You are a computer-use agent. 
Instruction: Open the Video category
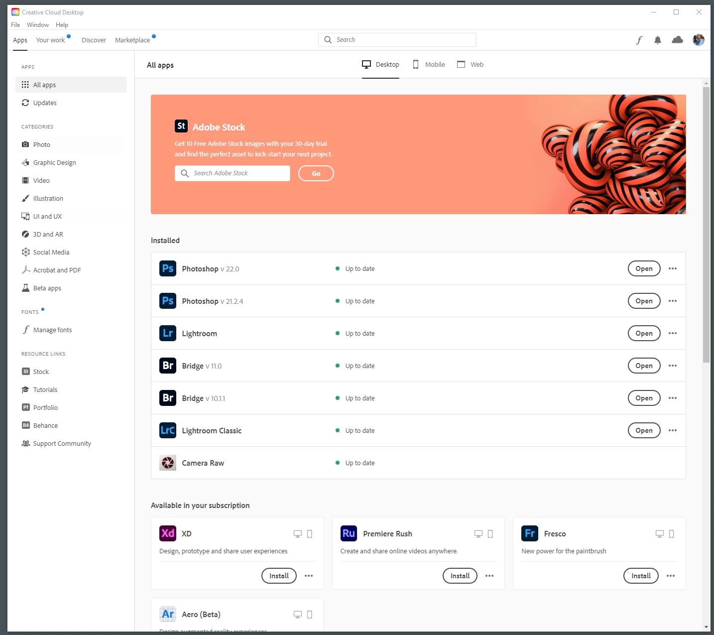click(71, 180)
